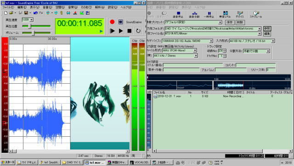Click the red level graph toolbar icon
Screen dimensions: 294x166
75,13
